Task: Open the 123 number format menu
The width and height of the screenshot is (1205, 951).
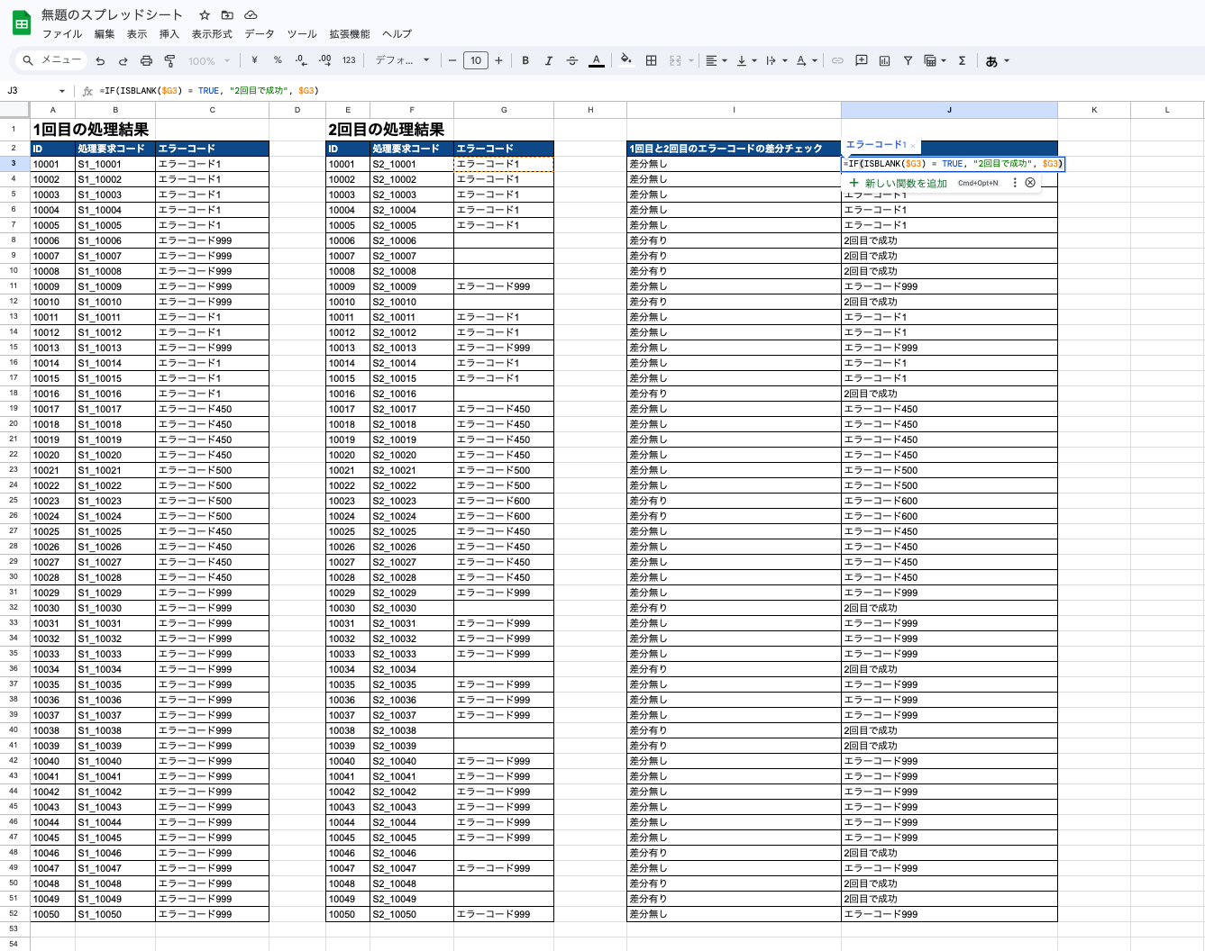Action: coord(349,60)
